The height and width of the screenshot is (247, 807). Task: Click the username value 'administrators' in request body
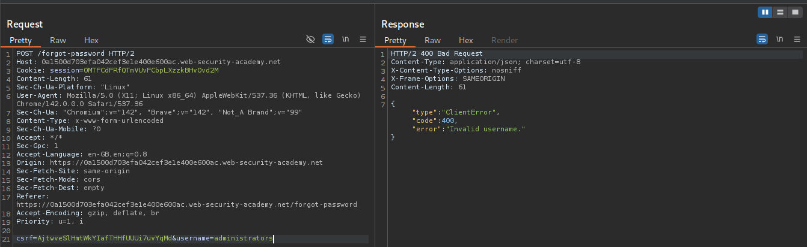tap(243, 239)
